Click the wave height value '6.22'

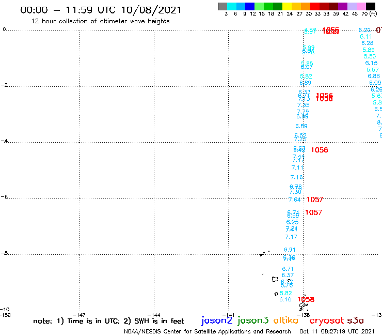364,30
